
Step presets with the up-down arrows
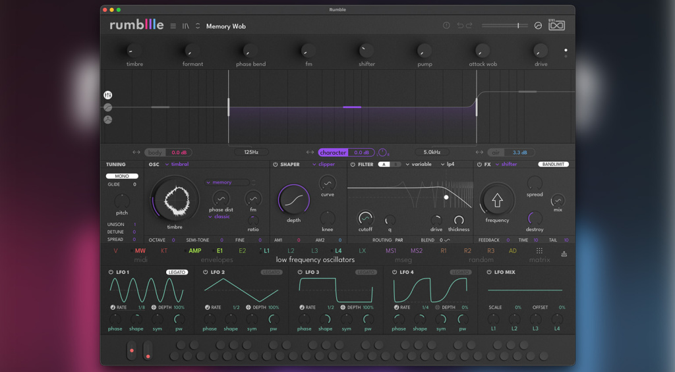198,26
